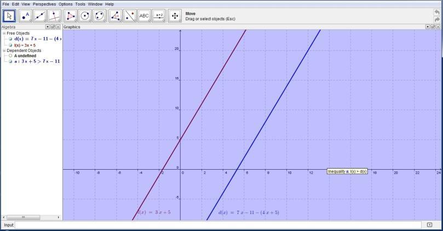This screenshot has height=231, width=443.
Task: Open the Window menu
Action: pyautogui.click(x=95, y=4)
